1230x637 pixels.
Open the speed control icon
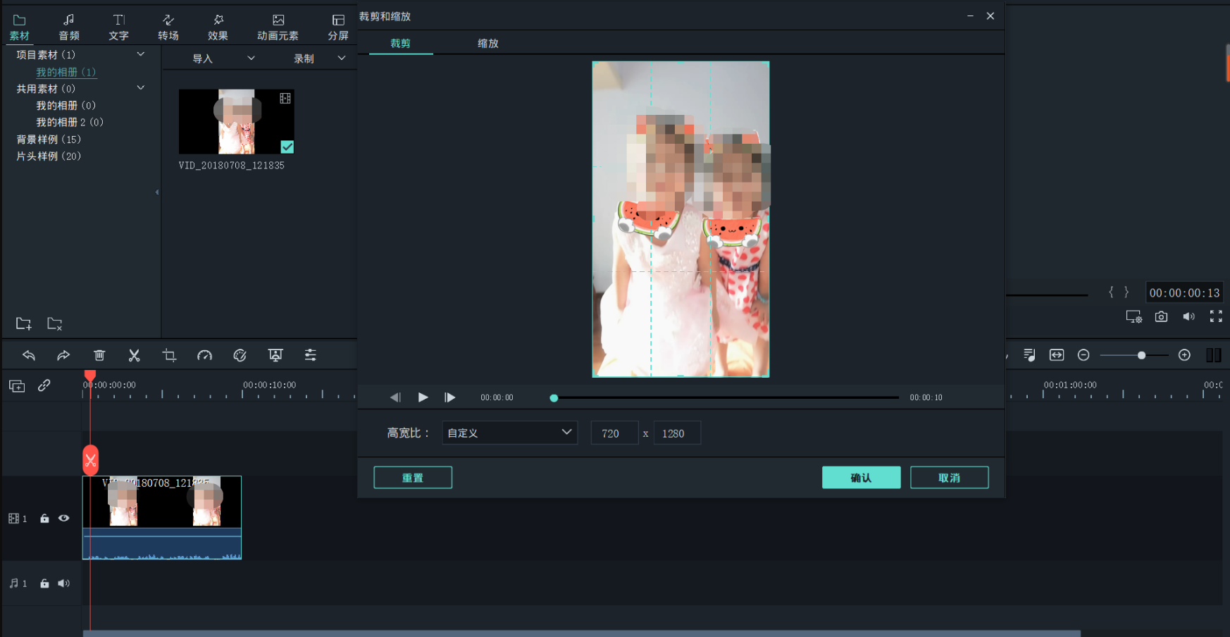pos(204,355)
